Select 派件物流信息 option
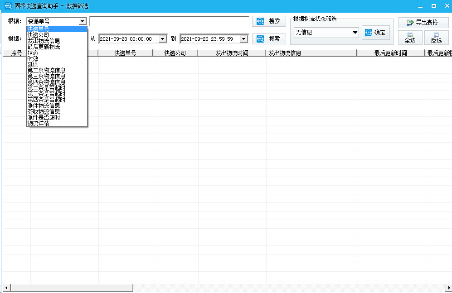The height and width of the screenshot is (293, 452). pyautogui.click(x=57, y=106)
